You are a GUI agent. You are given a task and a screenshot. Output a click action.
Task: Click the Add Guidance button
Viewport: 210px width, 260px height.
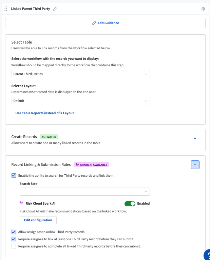[105, 23]
